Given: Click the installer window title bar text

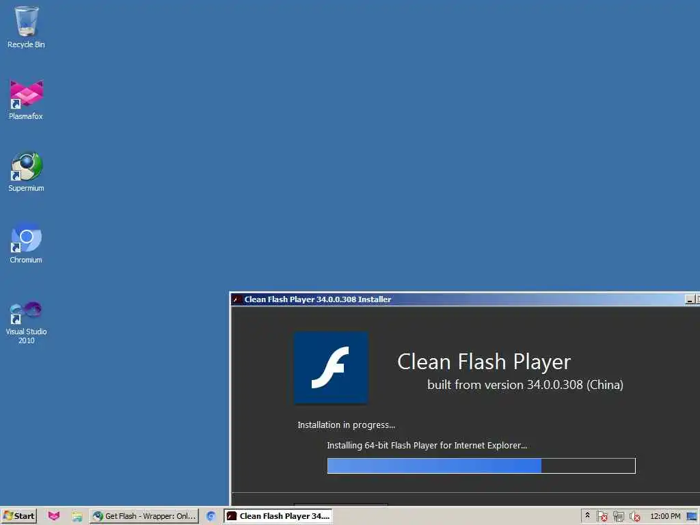Looking at the screenshot, I should [x=318, y=299].
